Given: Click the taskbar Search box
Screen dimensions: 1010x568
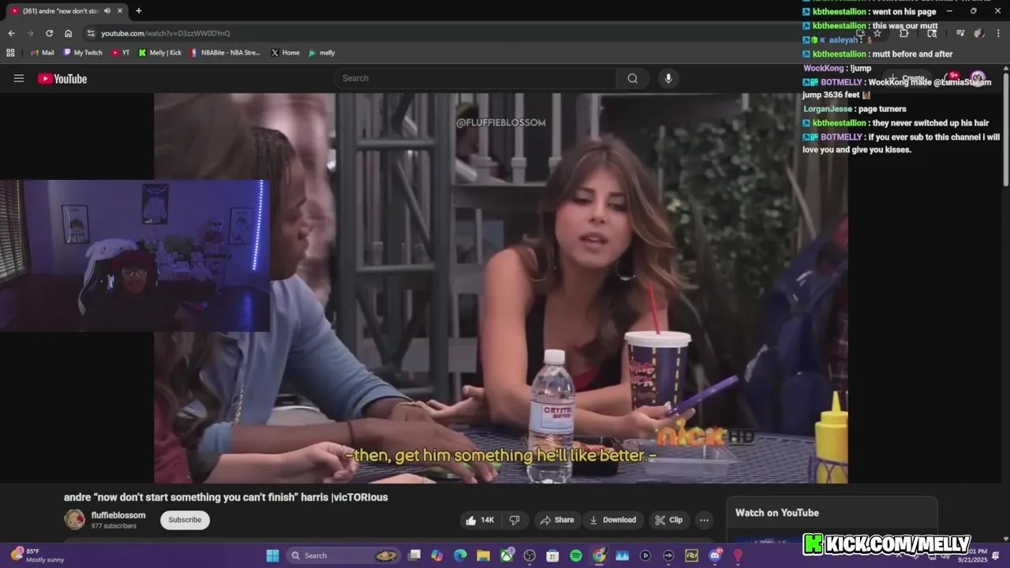Looking at the screenshot, I should (344, 555).
